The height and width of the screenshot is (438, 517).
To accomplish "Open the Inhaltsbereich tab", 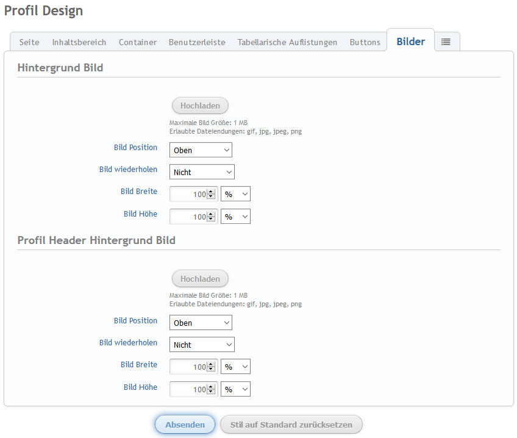I will coord(79,42).
